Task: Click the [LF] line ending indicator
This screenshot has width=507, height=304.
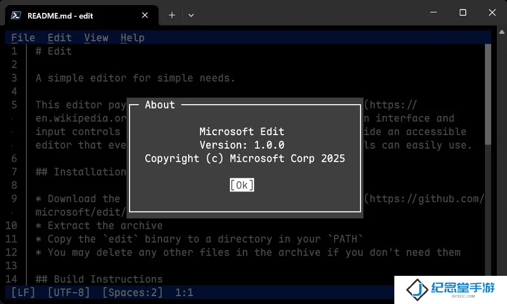Action: coord(23,293)
